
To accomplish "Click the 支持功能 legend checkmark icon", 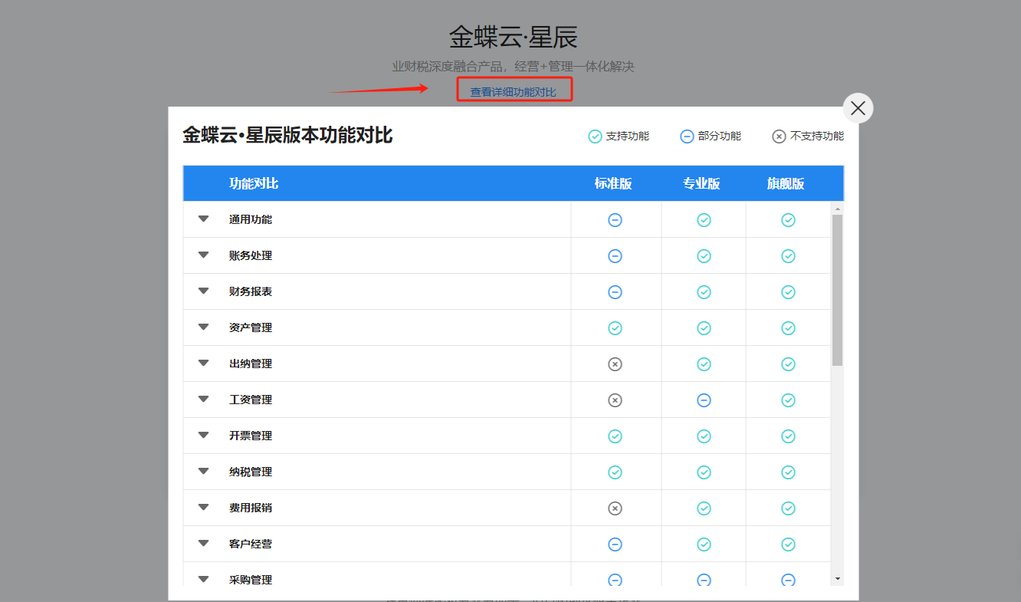I will 595,137.
